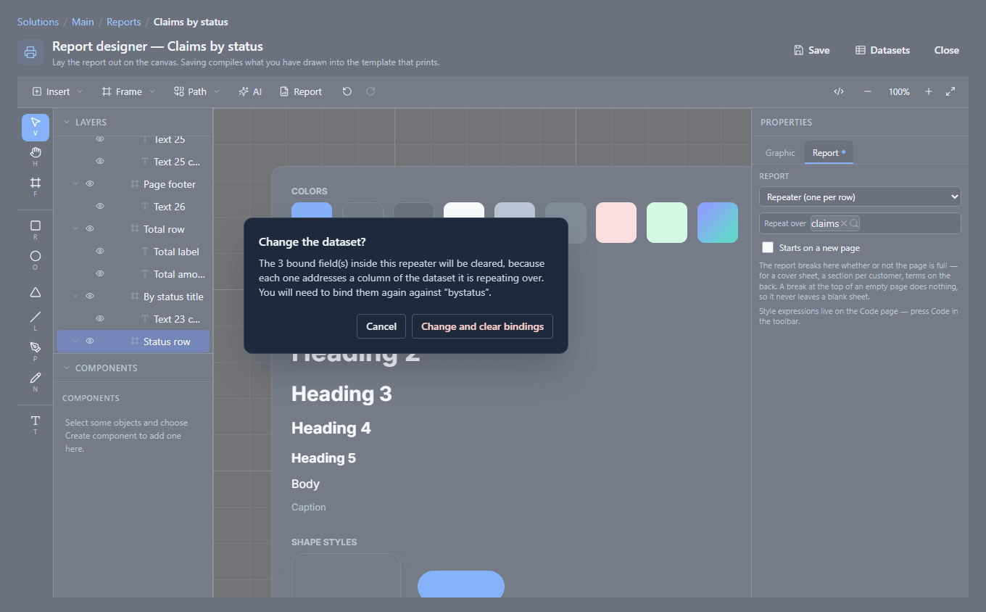
Task: Select the Hand pan tool
Action: [x=36, y=157]
